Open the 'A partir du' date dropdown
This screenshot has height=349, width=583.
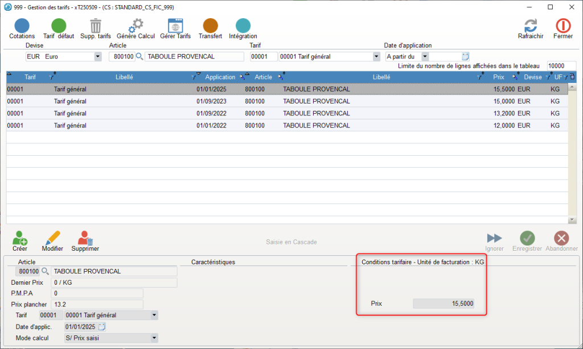click(425, 57)
